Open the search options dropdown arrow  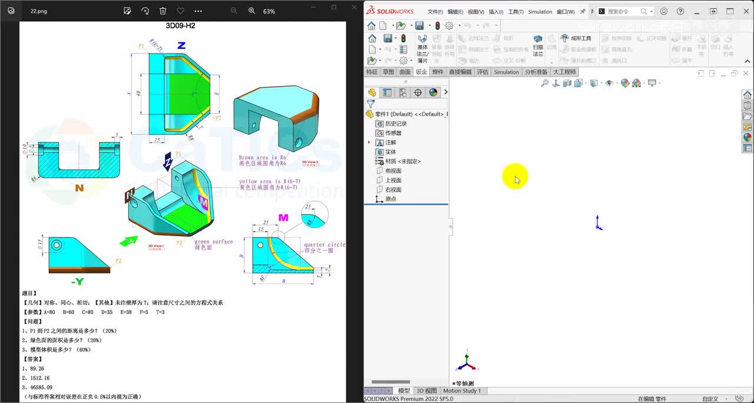(x=650, y=11)
